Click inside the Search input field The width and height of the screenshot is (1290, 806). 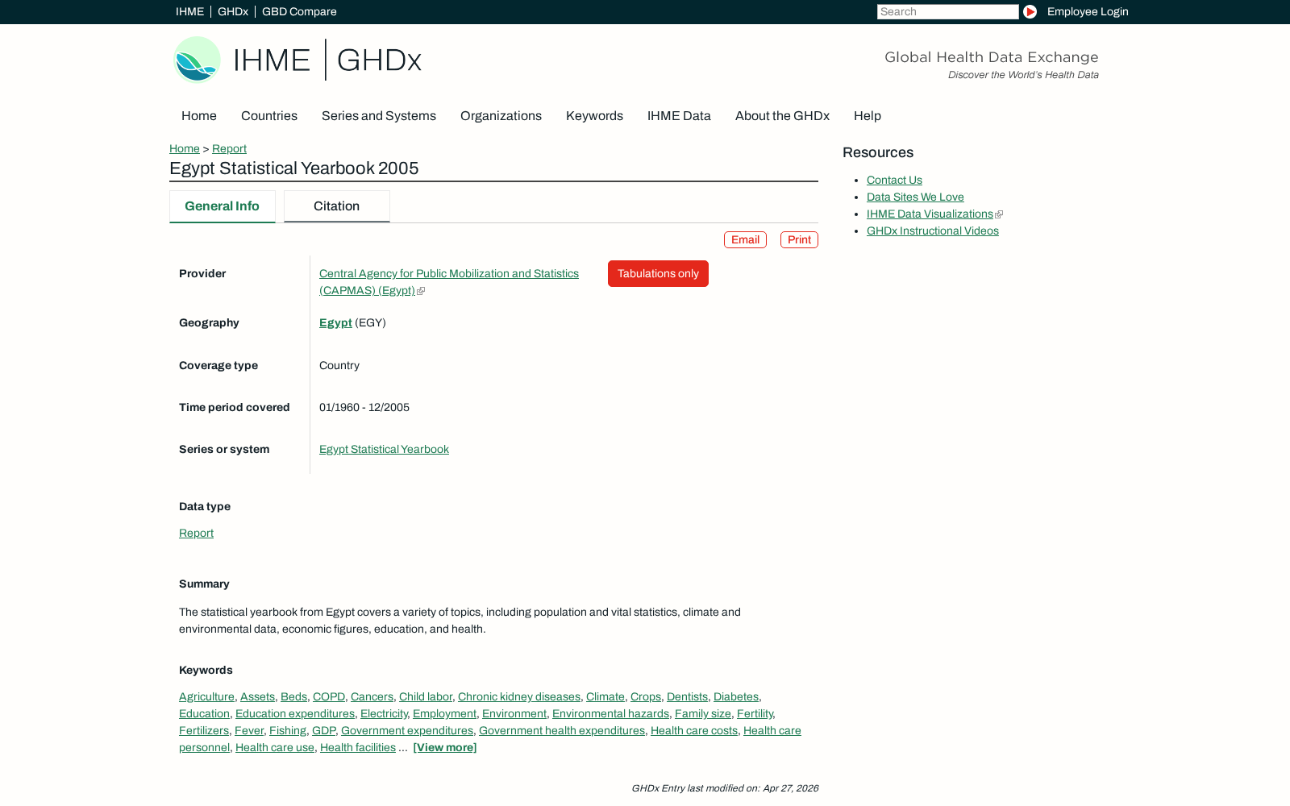click(x=947, y=11)
